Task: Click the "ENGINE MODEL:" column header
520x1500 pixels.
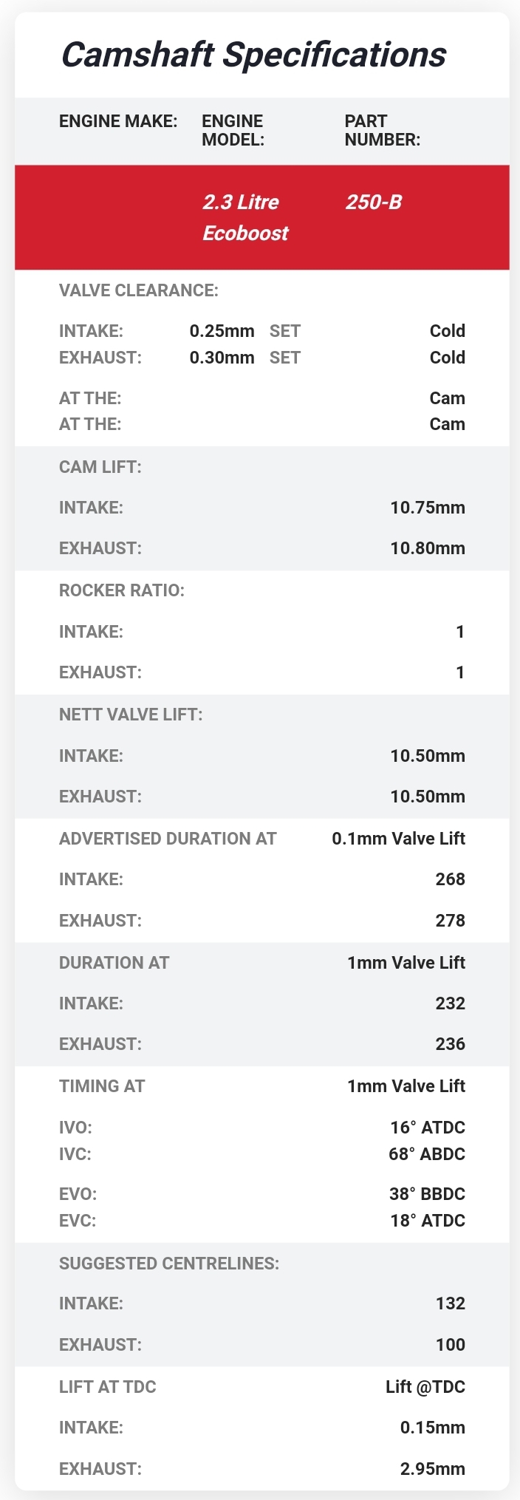Action: 233,130
